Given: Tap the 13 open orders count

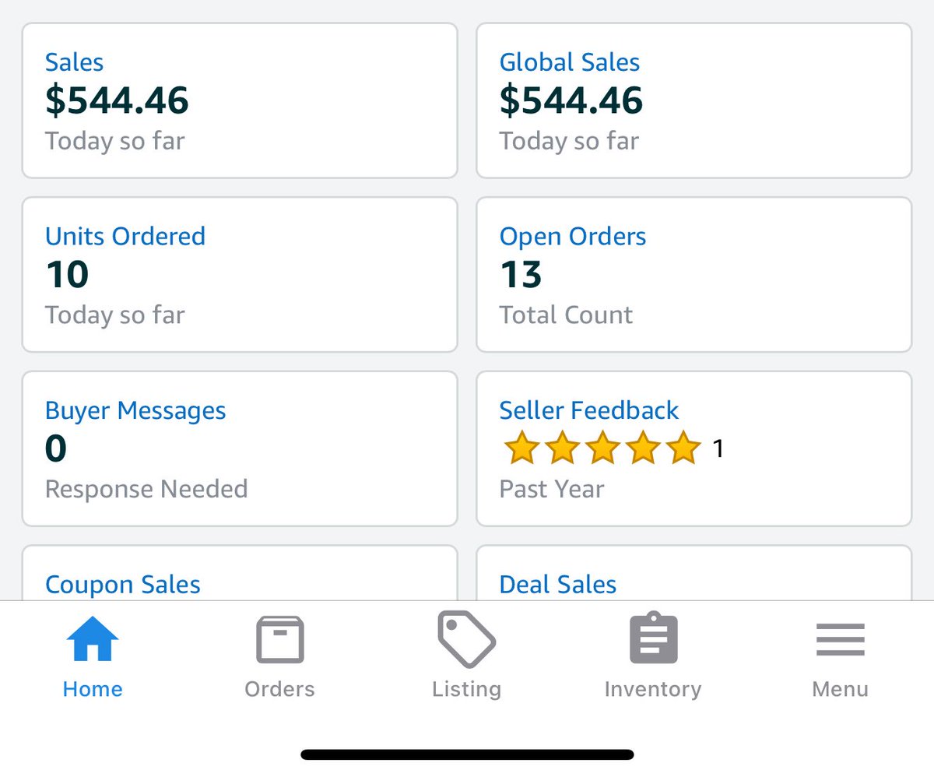Looking at the screenshot, I should coord(521,274).
